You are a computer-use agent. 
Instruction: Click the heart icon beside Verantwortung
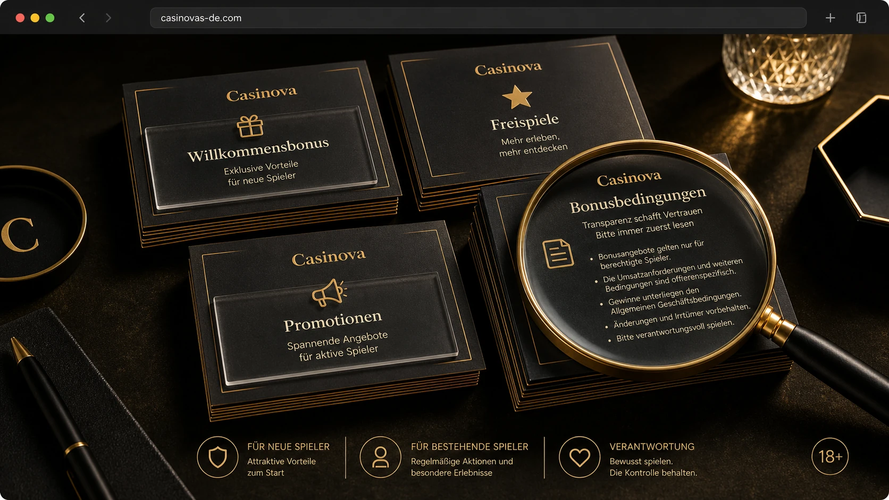point(580,457)
